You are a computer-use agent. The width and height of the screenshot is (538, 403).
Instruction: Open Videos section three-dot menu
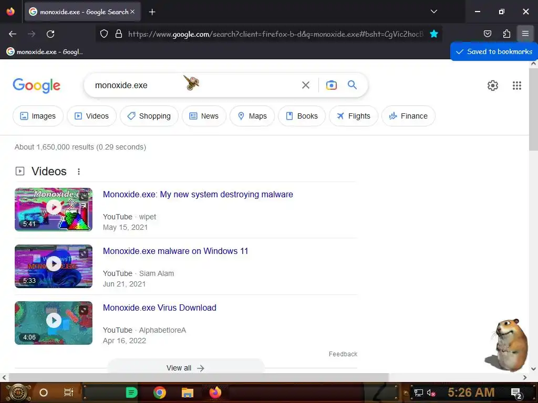click(79, 172)
